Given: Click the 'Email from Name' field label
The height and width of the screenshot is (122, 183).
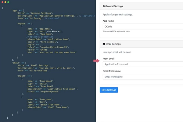Looking at the screenshot, I should tap(112, 71).
